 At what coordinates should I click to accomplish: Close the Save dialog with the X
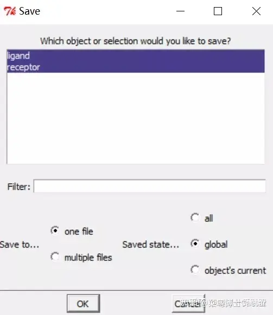tap(256, 11)
